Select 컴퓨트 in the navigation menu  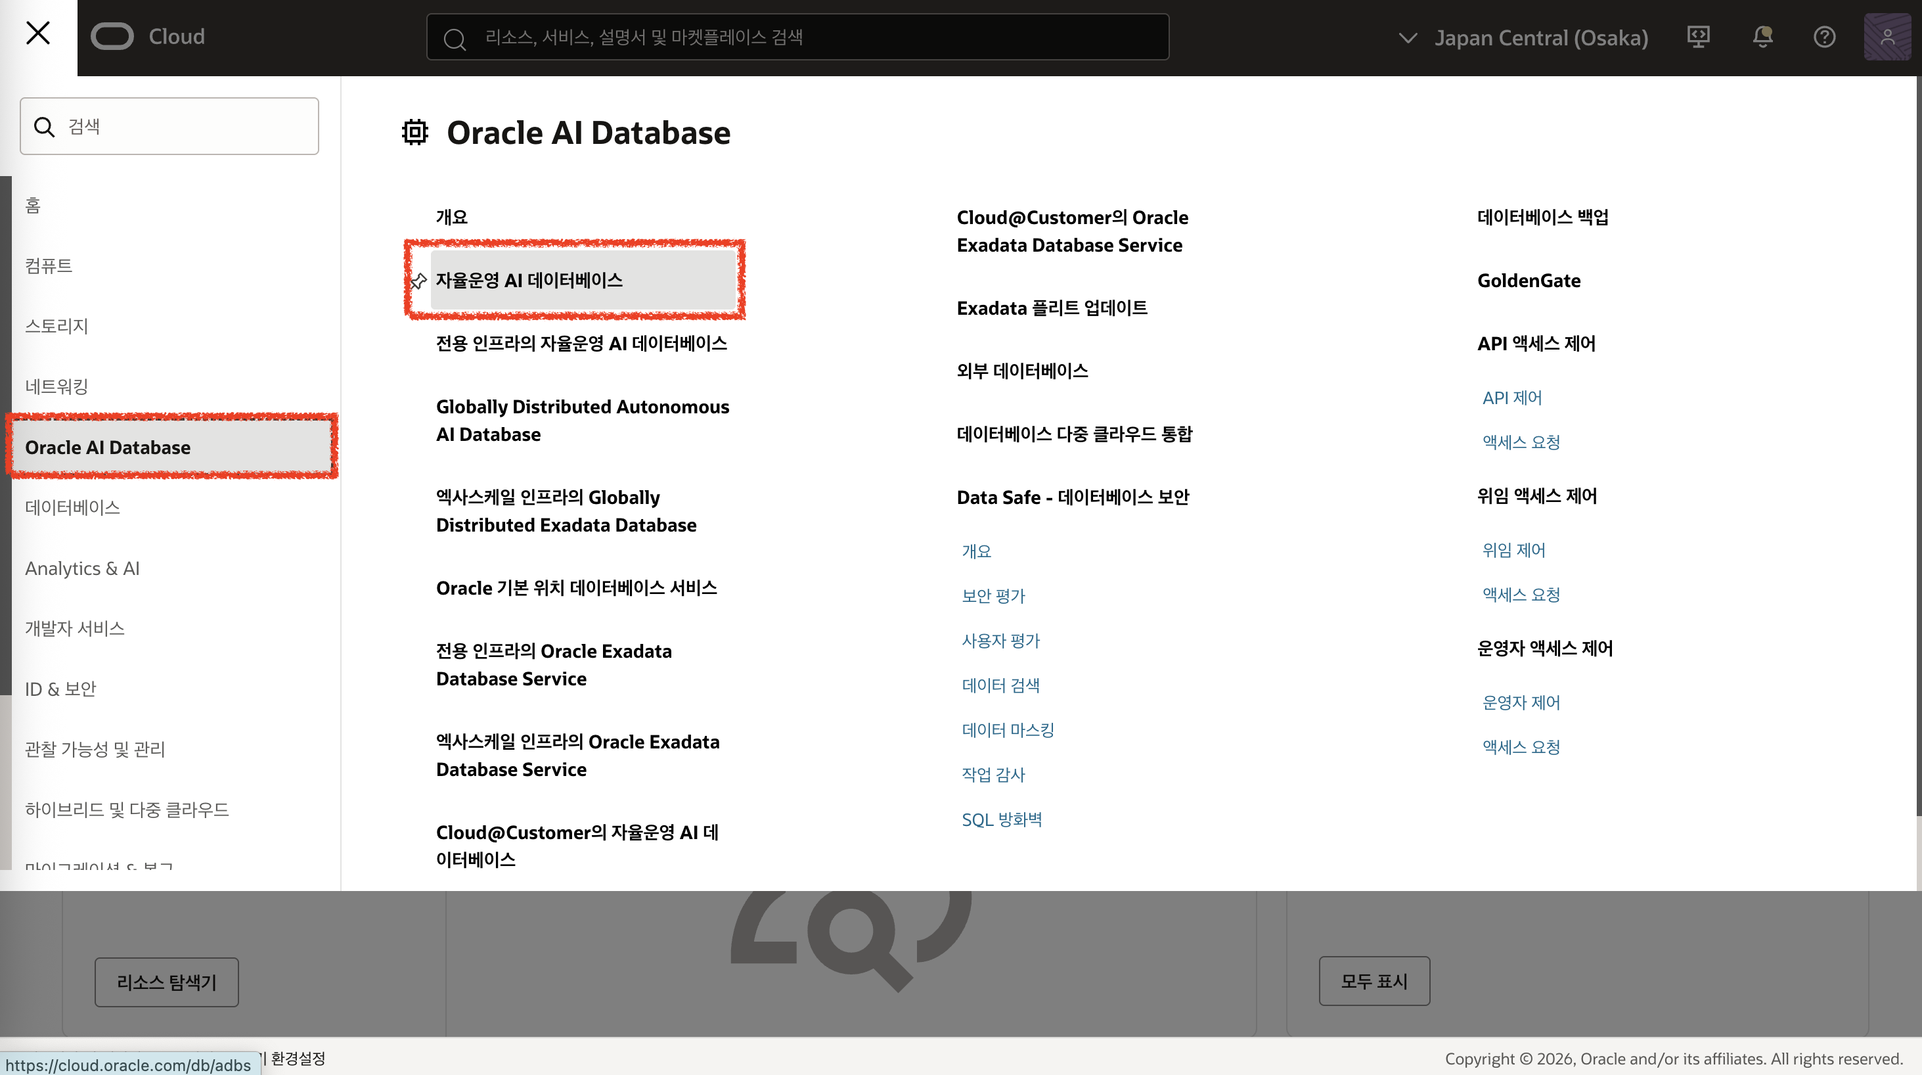[49, 265]
